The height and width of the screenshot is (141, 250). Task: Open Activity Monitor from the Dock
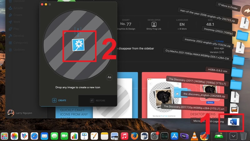point(164,136)
